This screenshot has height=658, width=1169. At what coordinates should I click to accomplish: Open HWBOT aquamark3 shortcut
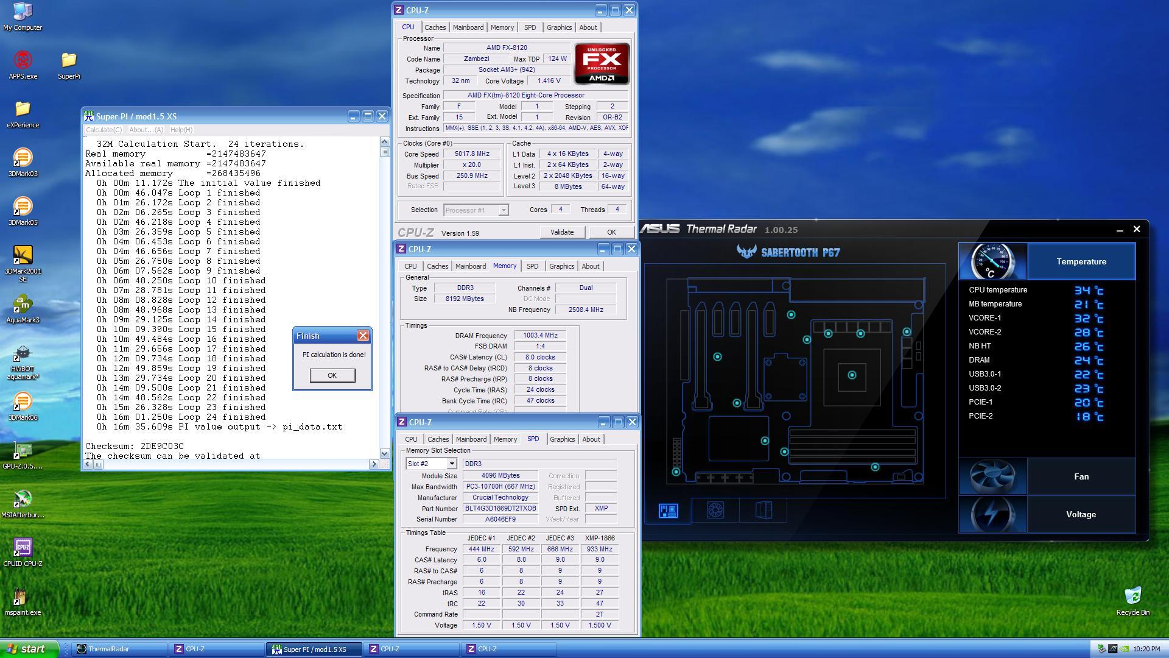tap(23, 362)
